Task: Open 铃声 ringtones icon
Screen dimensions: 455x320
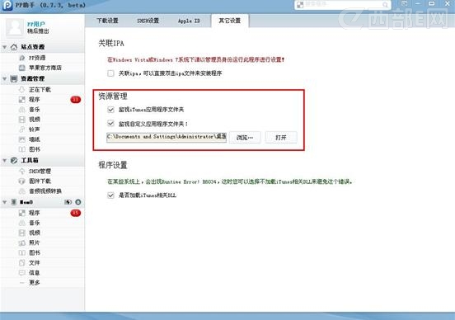Action: click(22, 129)
